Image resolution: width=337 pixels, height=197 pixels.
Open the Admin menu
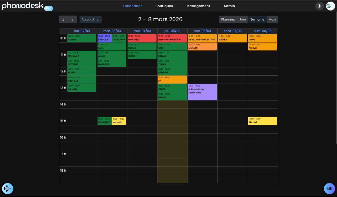click(x=229, y=6)
